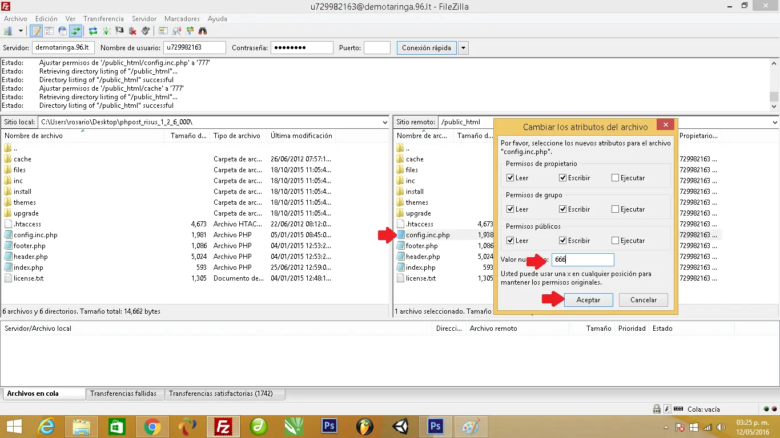Click the binoculars file search icon
Screen dimensions: 780x438
click(203, 31)
